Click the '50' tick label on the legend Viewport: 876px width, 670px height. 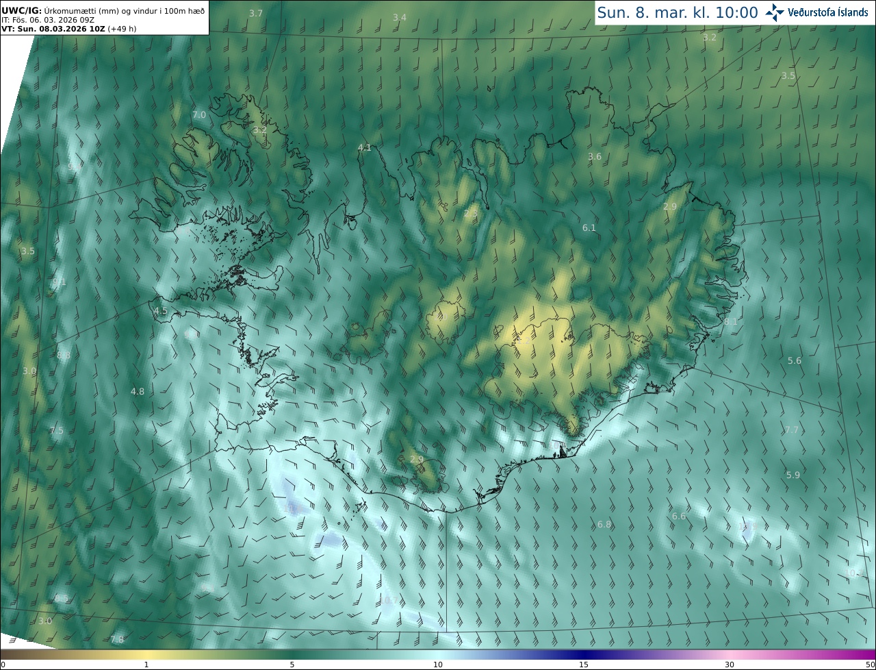tap(871, 665)
